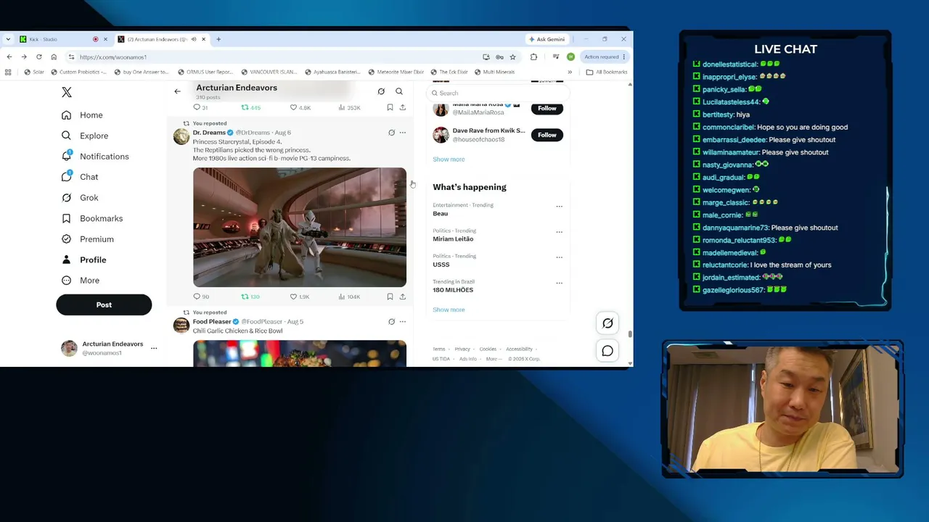Bookmark this page with the star icon
This screenshot has height=522, width=929.
pos(512,57)
